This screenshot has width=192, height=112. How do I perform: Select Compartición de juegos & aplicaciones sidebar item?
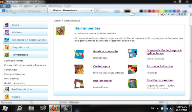tap(25, 65)
